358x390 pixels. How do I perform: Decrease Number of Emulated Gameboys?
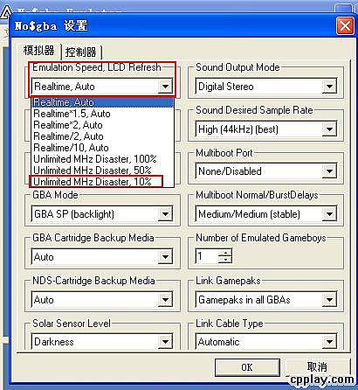click(x=225, y=260)
